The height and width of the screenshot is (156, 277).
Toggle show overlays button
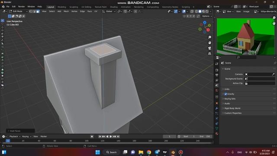[x=184, y=12]
